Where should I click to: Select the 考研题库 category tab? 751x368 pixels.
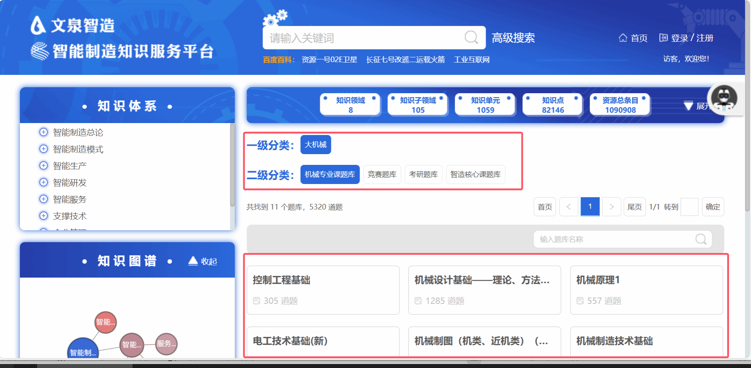tap(423, 174)
